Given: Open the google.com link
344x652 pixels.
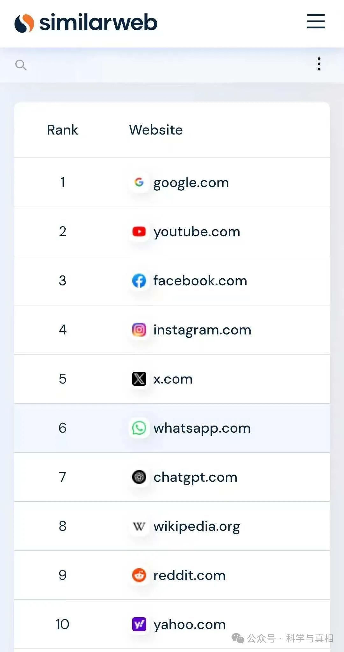Looking at the screenshot, I should tap(191, 183).
